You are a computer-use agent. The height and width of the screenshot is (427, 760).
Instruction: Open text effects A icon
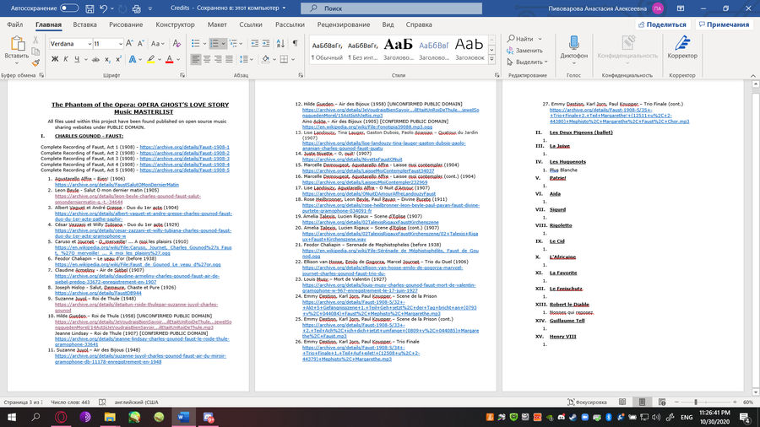(x=132, y=59)
